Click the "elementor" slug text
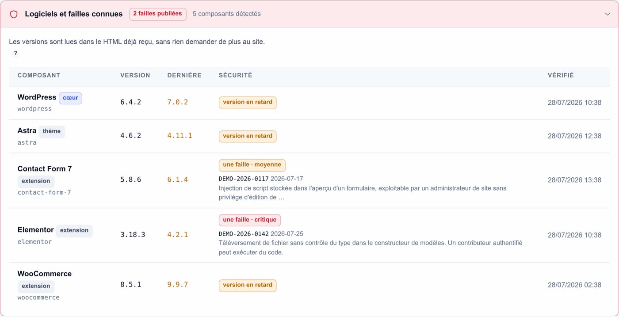 coord(34,242)
